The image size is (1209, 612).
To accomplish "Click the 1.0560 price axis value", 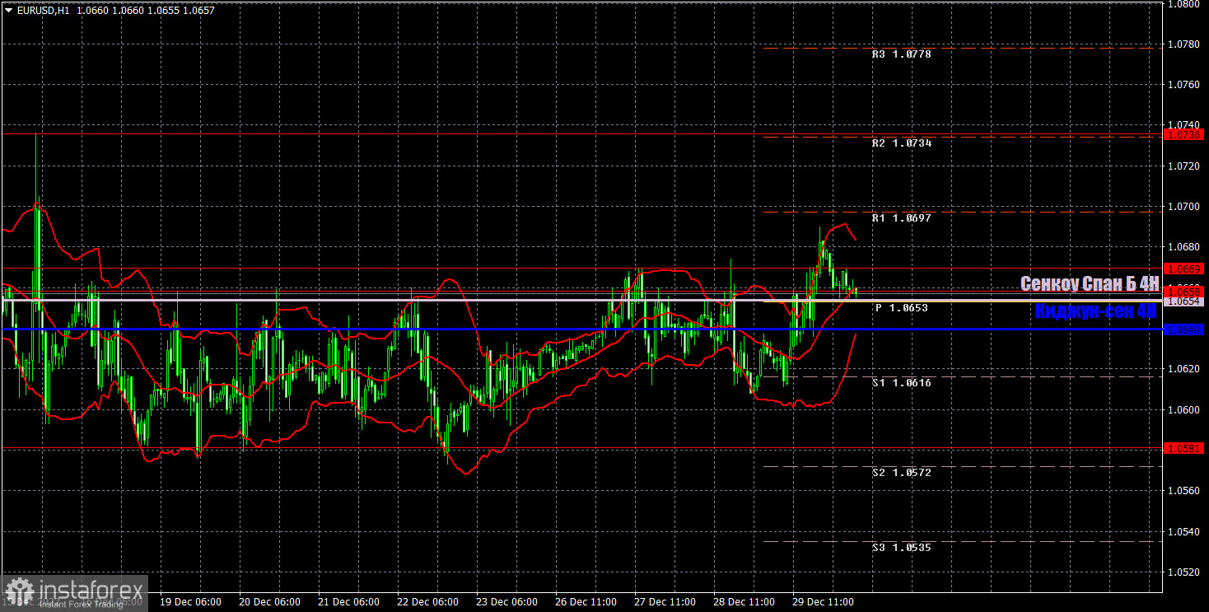I will [1184, 491].
